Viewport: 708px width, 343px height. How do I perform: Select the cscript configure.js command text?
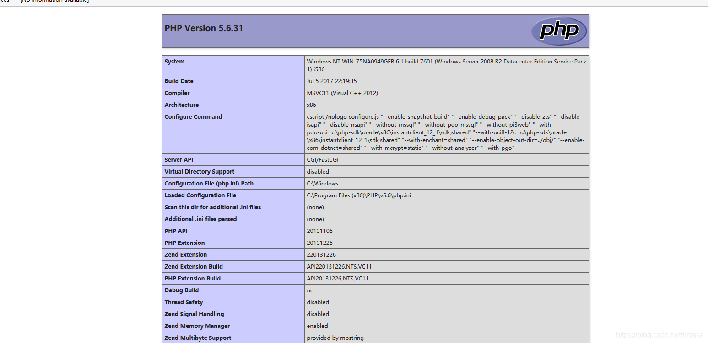pos(446,132)
